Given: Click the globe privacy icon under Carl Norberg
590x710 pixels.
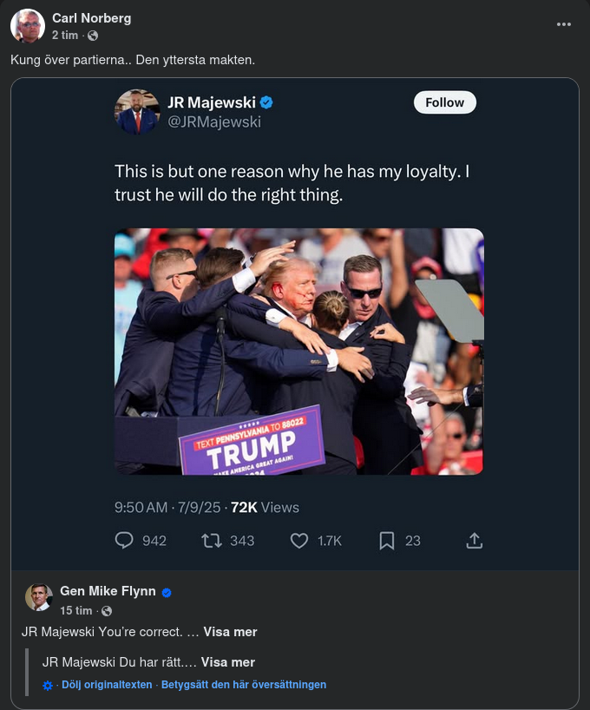Looking at the screenshot, I should tap(93, 36).
